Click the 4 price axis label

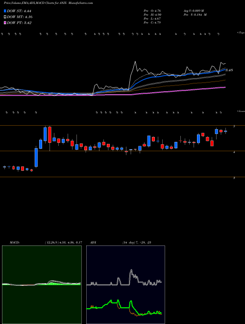[234, 152]
